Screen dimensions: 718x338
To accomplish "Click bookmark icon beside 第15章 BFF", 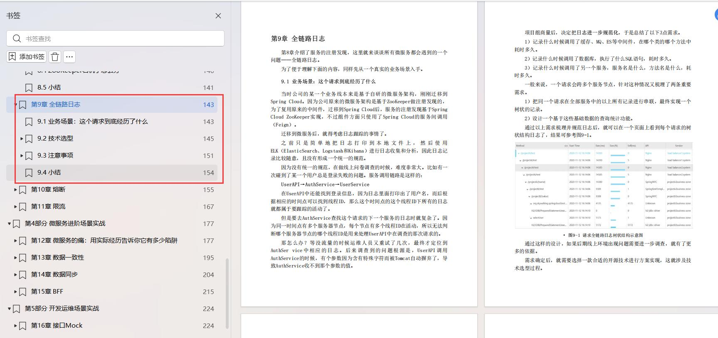I will coord(22,292).
